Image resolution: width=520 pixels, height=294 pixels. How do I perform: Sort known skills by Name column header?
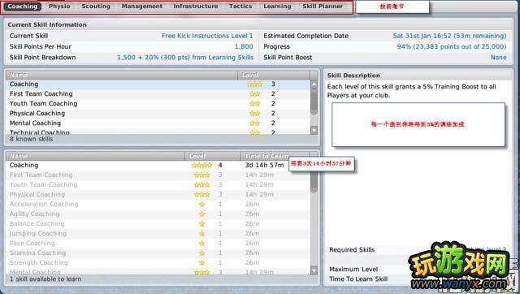point(122,75)
